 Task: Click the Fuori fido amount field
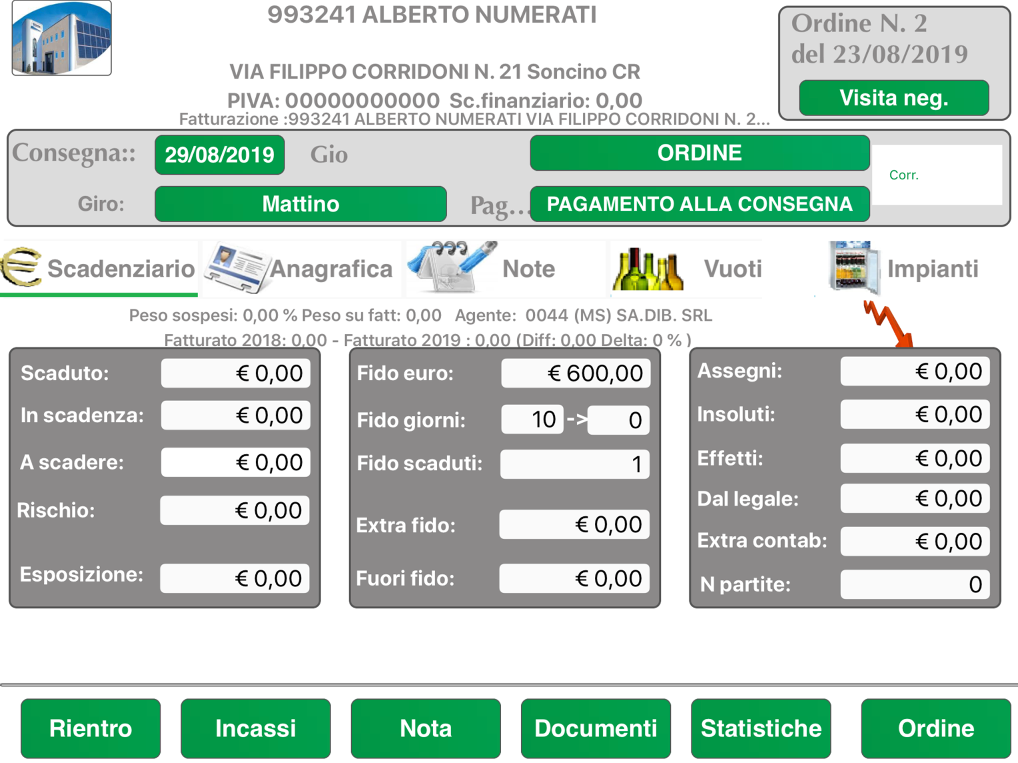[574, 579]
